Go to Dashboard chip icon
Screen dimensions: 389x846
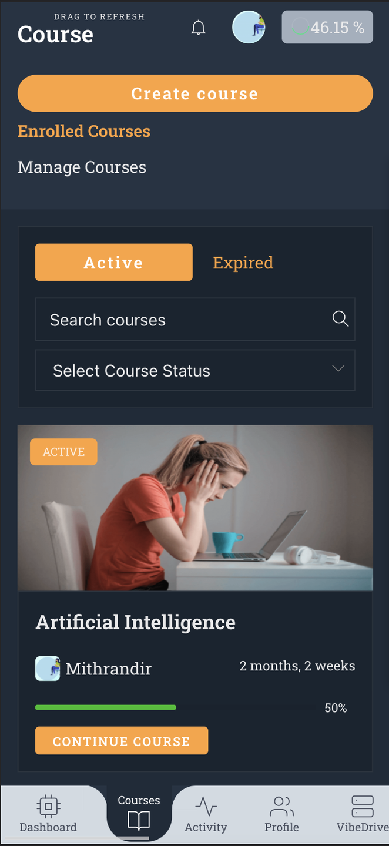48,805
